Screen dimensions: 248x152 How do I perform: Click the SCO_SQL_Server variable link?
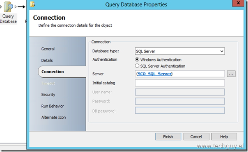click(155, 74)
